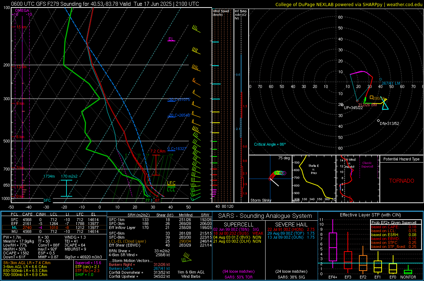Click the 'based on ESRH:' probability row
424x281 pixels.
394,235
